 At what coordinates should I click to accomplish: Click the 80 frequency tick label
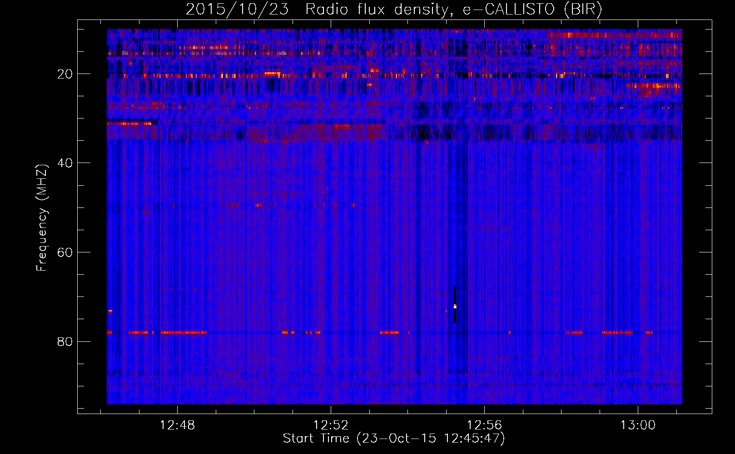point(65,341)
